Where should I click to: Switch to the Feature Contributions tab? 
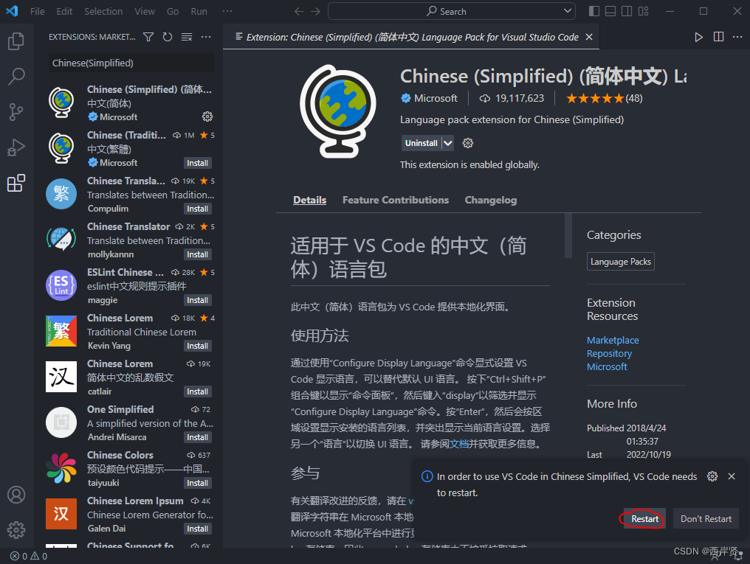396,200
